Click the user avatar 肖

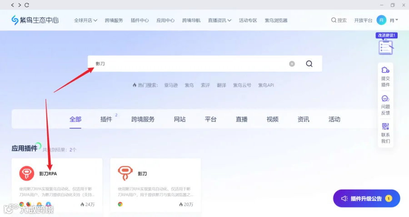381,20
